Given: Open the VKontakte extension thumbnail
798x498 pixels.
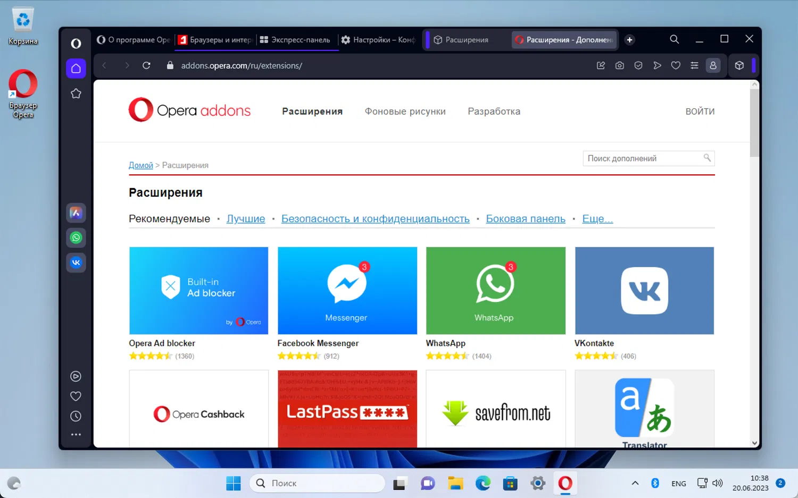Looking at the screenshot, I should 644,290.
